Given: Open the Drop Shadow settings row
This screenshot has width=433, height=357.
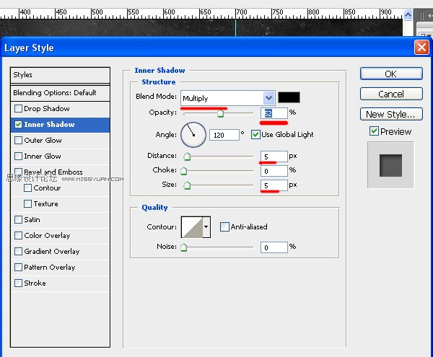Looking at the screenshot, I should click(x=60, y=109).
